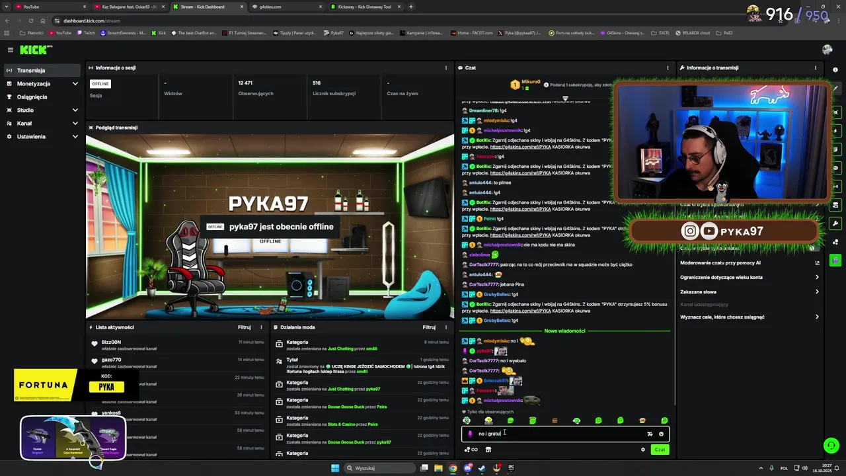Send message with green Czat button
This screenshot has width=846, height=476.
tap(660, 450)
